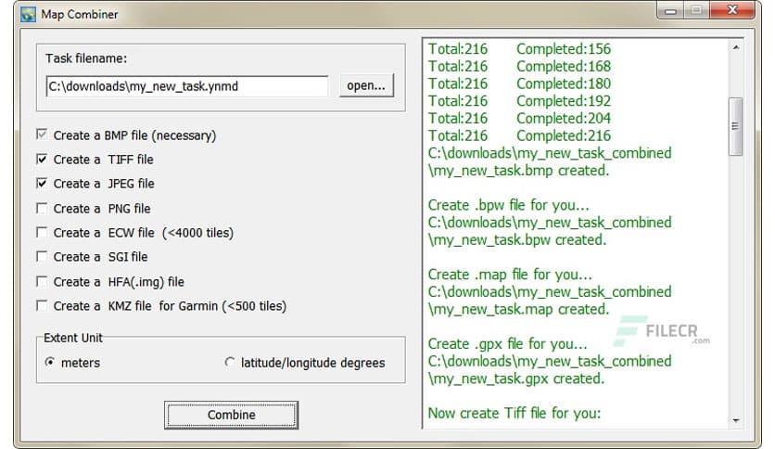Click 'my_new_task.bpw created.' log line
Image resolution: width=775 pixels, height=449 pixels.
click(517, 240)
